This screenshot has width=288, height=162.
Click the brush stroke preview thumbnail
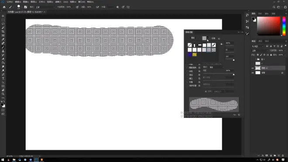pyautogui.click(x=214, y=104)
